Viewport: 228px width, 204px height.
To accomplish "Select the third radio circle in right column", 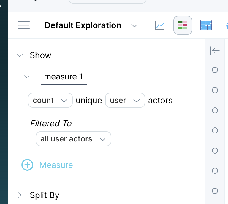I will tap(215, 110).
